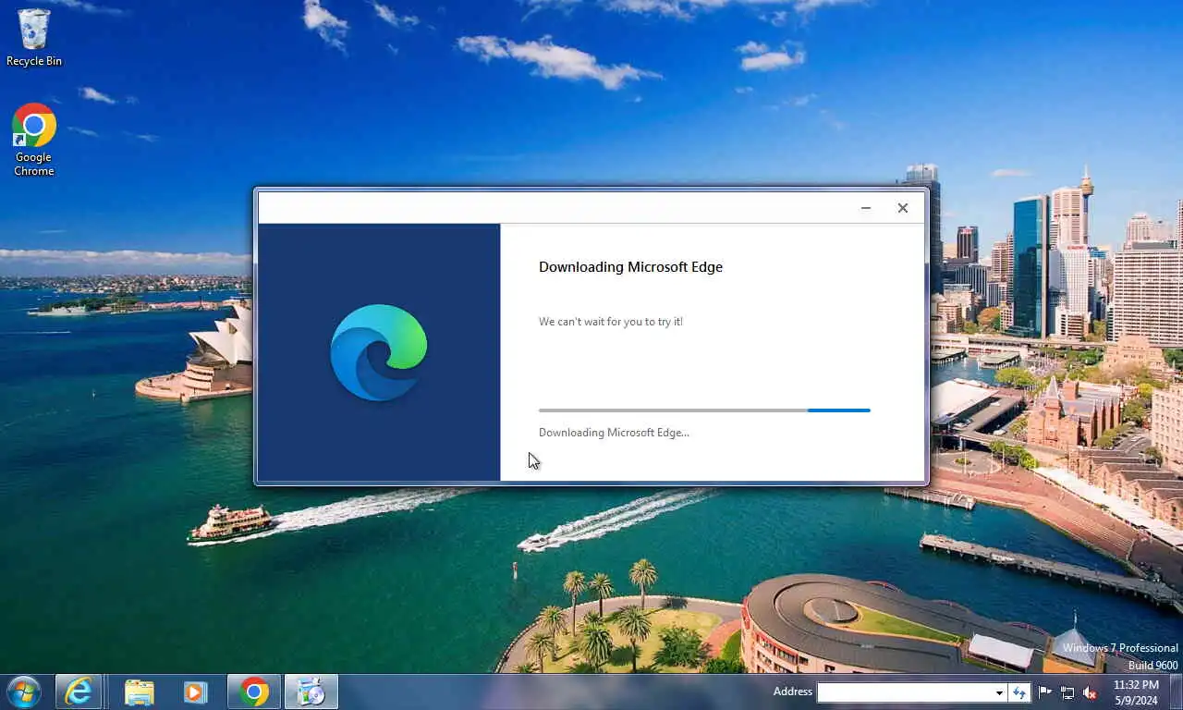Click the "Downloading Microsoft Edge..." status text
Viewport: 1183px width, 710px height.
[x=614, y=433]
